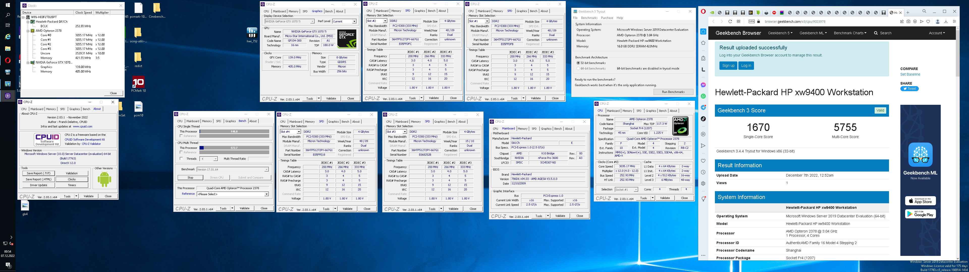Click CPU-Z icon in the taskbar
This screenshot has height=272, width=969.
point(8,96)
